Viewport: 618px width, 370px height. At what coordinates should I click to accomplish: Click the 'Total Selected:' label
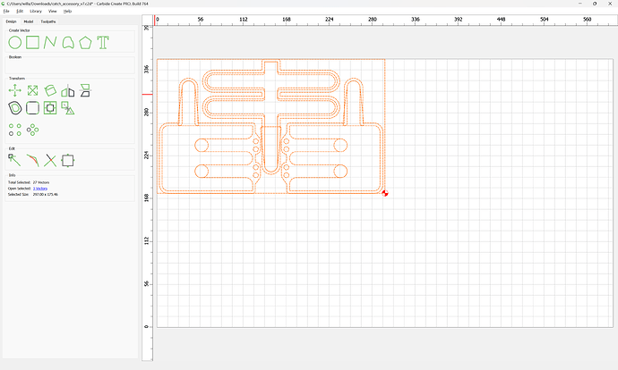pos(20,182)
